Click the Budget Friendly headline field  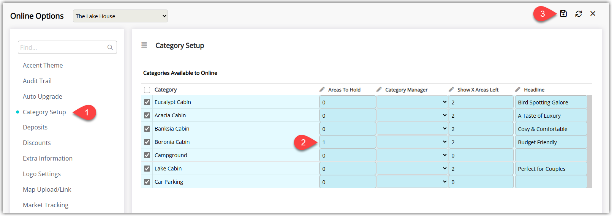[551, 142]
